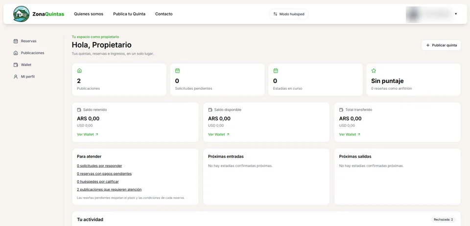Click the Mi perfil person icon
This screenshot has width=470, height=226.
tap(16, 77)
